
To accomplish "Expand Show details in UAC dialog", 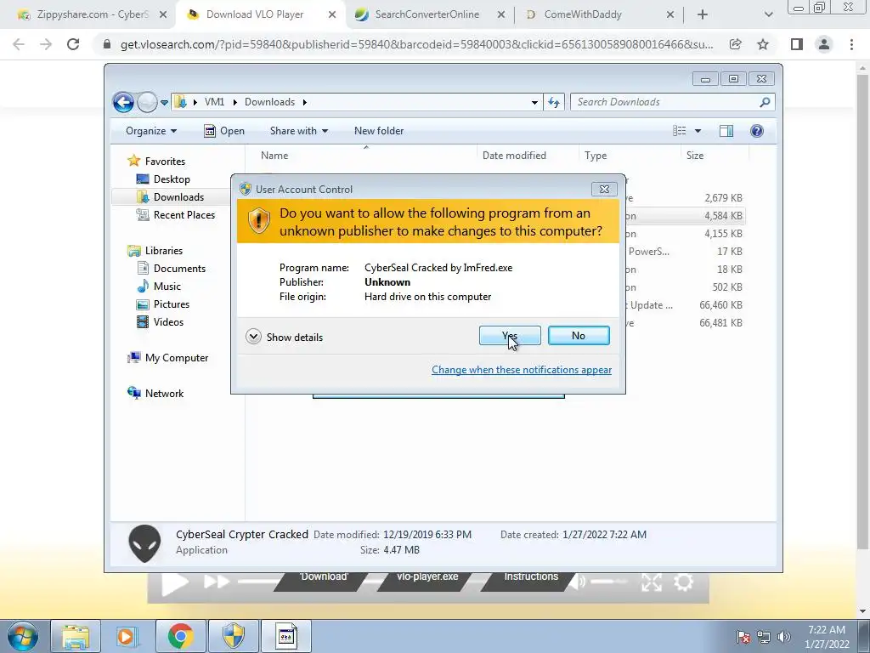I will click(284, 337).
